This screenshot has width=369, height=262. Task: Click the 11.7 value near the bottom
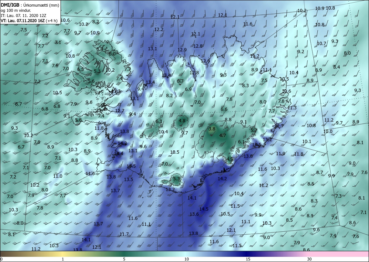(124, 234)
